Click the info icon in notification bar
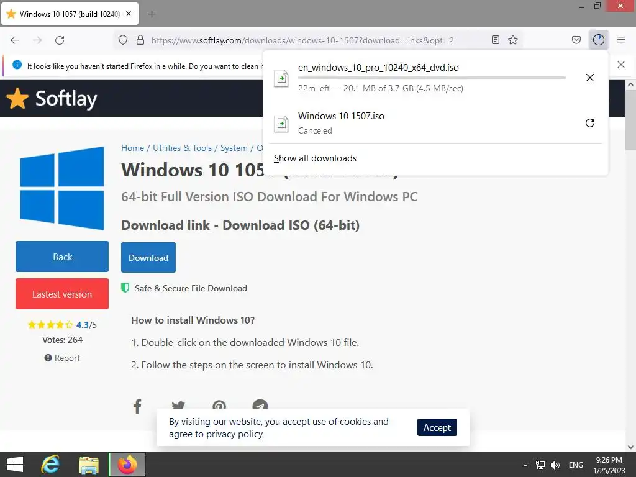The width and height of the screenshot is (636, 477). (x=17, y=65)
